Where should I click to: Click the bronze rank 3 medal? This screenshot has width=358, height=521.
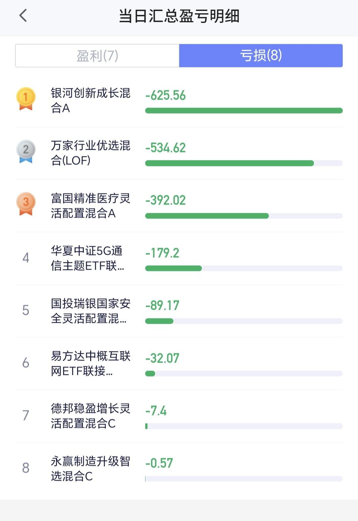point(26,204)
